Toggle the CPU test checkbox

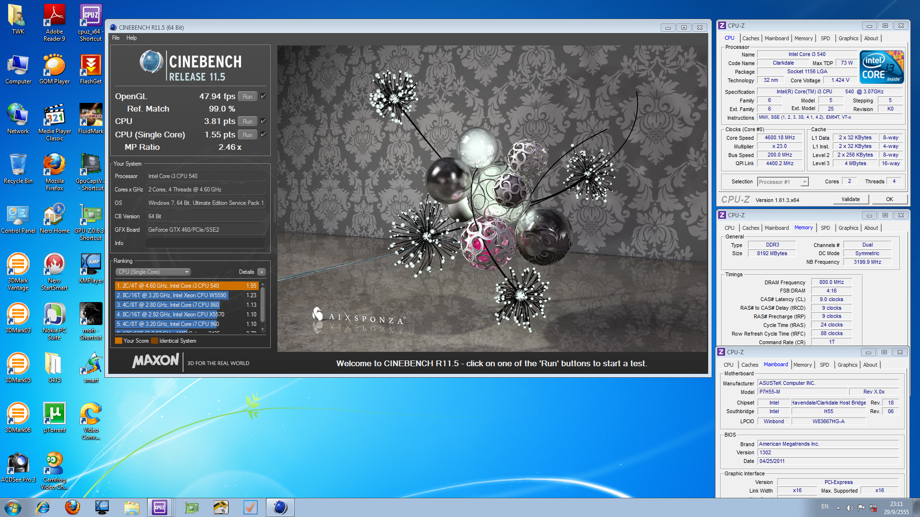[x=263, y=121]
